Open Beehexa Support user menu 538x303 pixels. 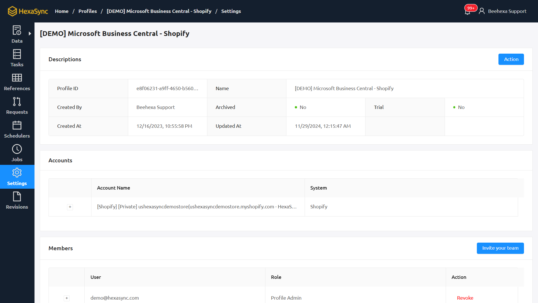click(507, 11)
